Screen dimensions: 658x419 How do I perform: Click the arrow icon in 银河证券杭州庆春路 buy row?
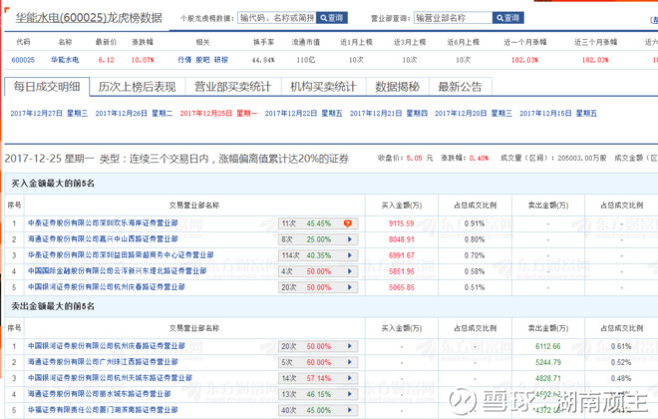point(348,286)
